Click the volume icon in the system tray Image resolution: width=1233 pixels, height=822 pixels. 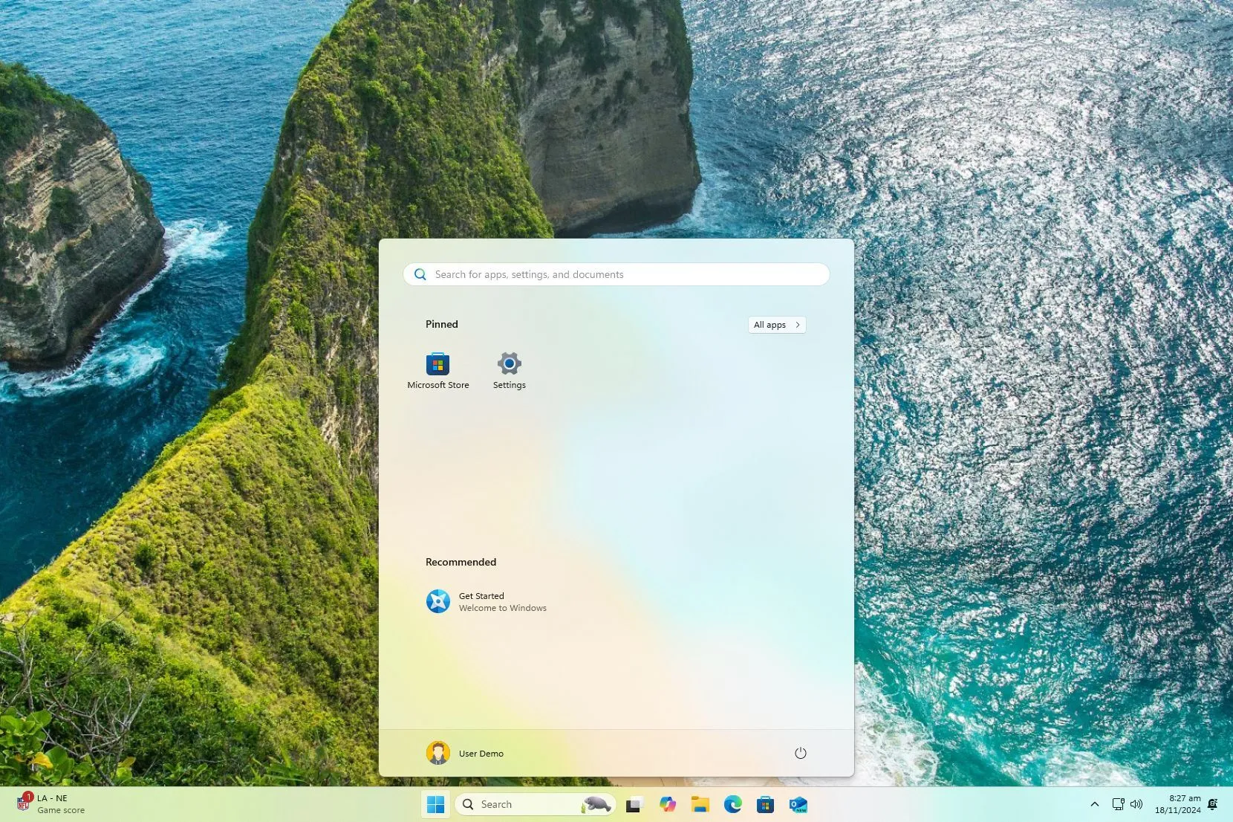click(x=1136, y=804)
